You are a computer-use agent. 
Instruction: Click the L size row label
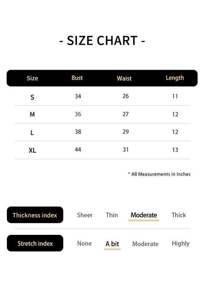coord(32,133)
